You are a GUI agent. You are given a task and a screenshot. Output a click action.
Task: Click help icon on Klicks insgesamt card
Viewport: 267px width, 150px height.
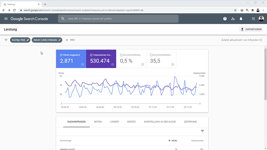[83, 64]
